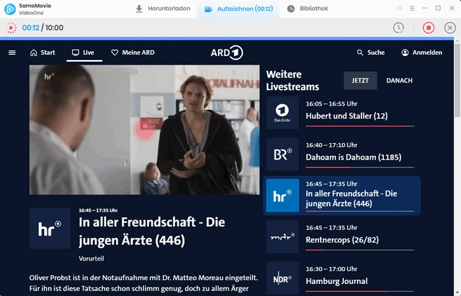Screen dimensions: 461x296
Task: Switch to DANACH listings
Action: tap(399, 80)
